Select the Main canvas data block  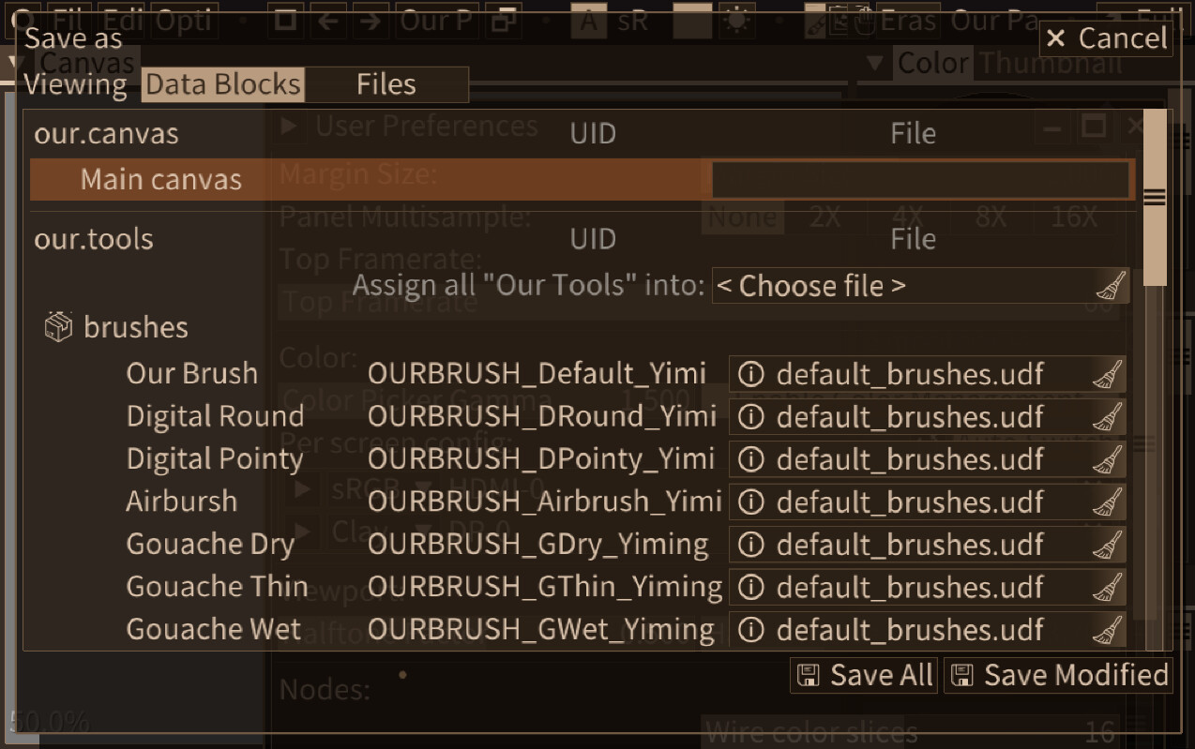tap(161, 179)
